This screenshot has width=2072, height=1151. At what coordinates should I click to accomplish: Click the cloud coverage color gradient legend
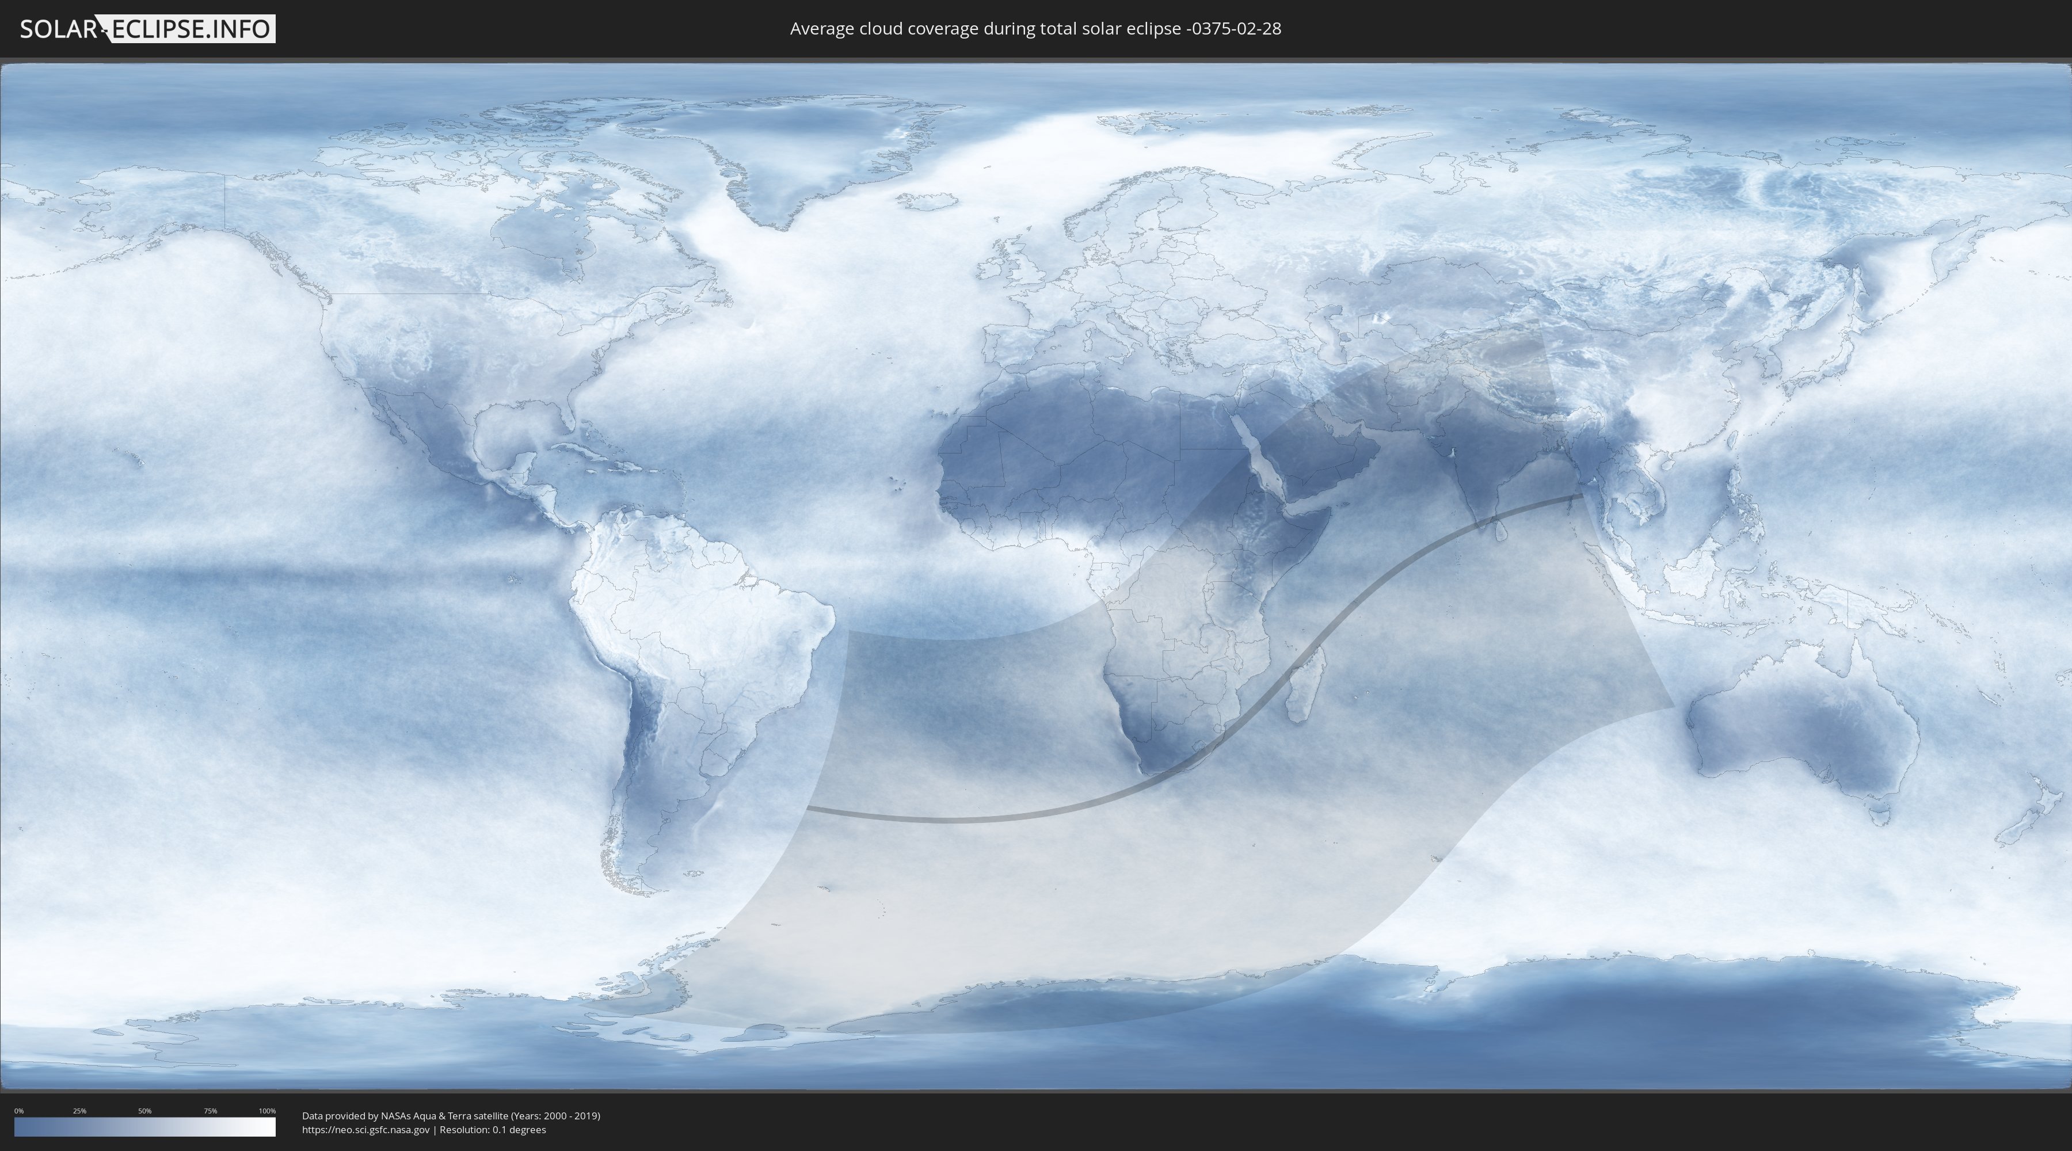point(145,1127)
